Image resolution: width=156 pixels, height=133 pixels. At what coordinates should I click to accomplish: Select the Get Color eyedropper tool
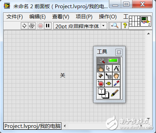click(x=116, y=84)
